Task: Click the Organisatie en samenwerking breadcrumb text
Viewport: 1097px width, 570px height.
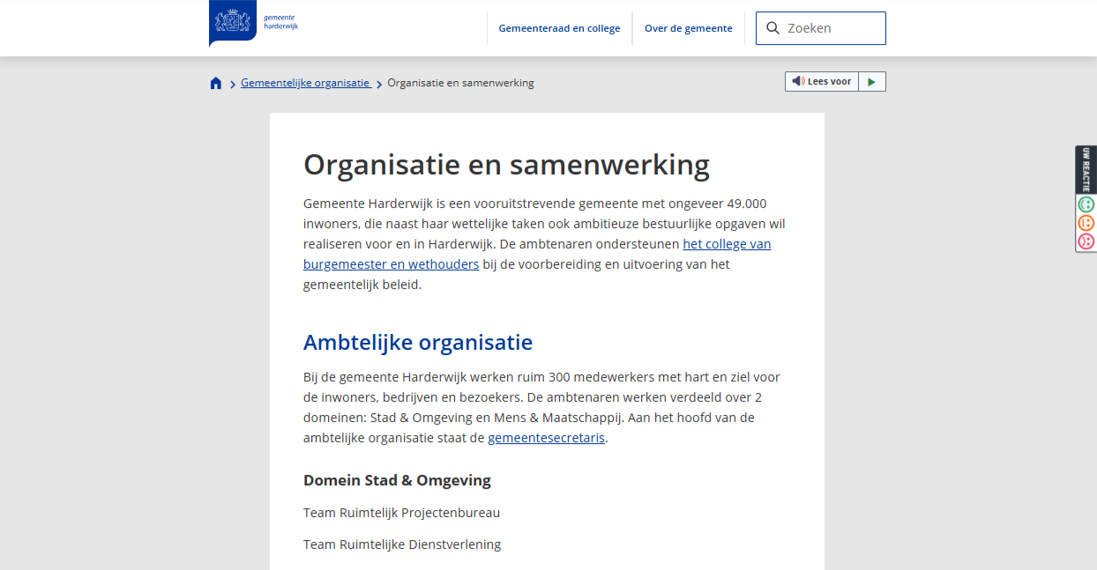Action: pos(460,83)
